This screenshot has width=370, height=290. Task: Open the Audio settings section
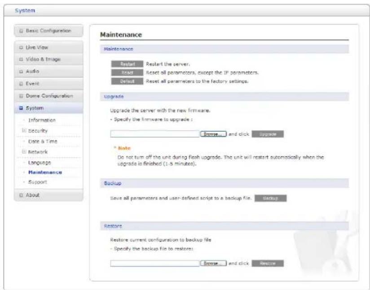click(48, 71)
